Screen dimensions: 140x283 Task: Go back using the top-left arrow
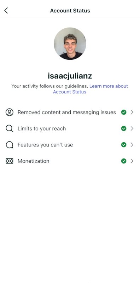tap(6, 11)
